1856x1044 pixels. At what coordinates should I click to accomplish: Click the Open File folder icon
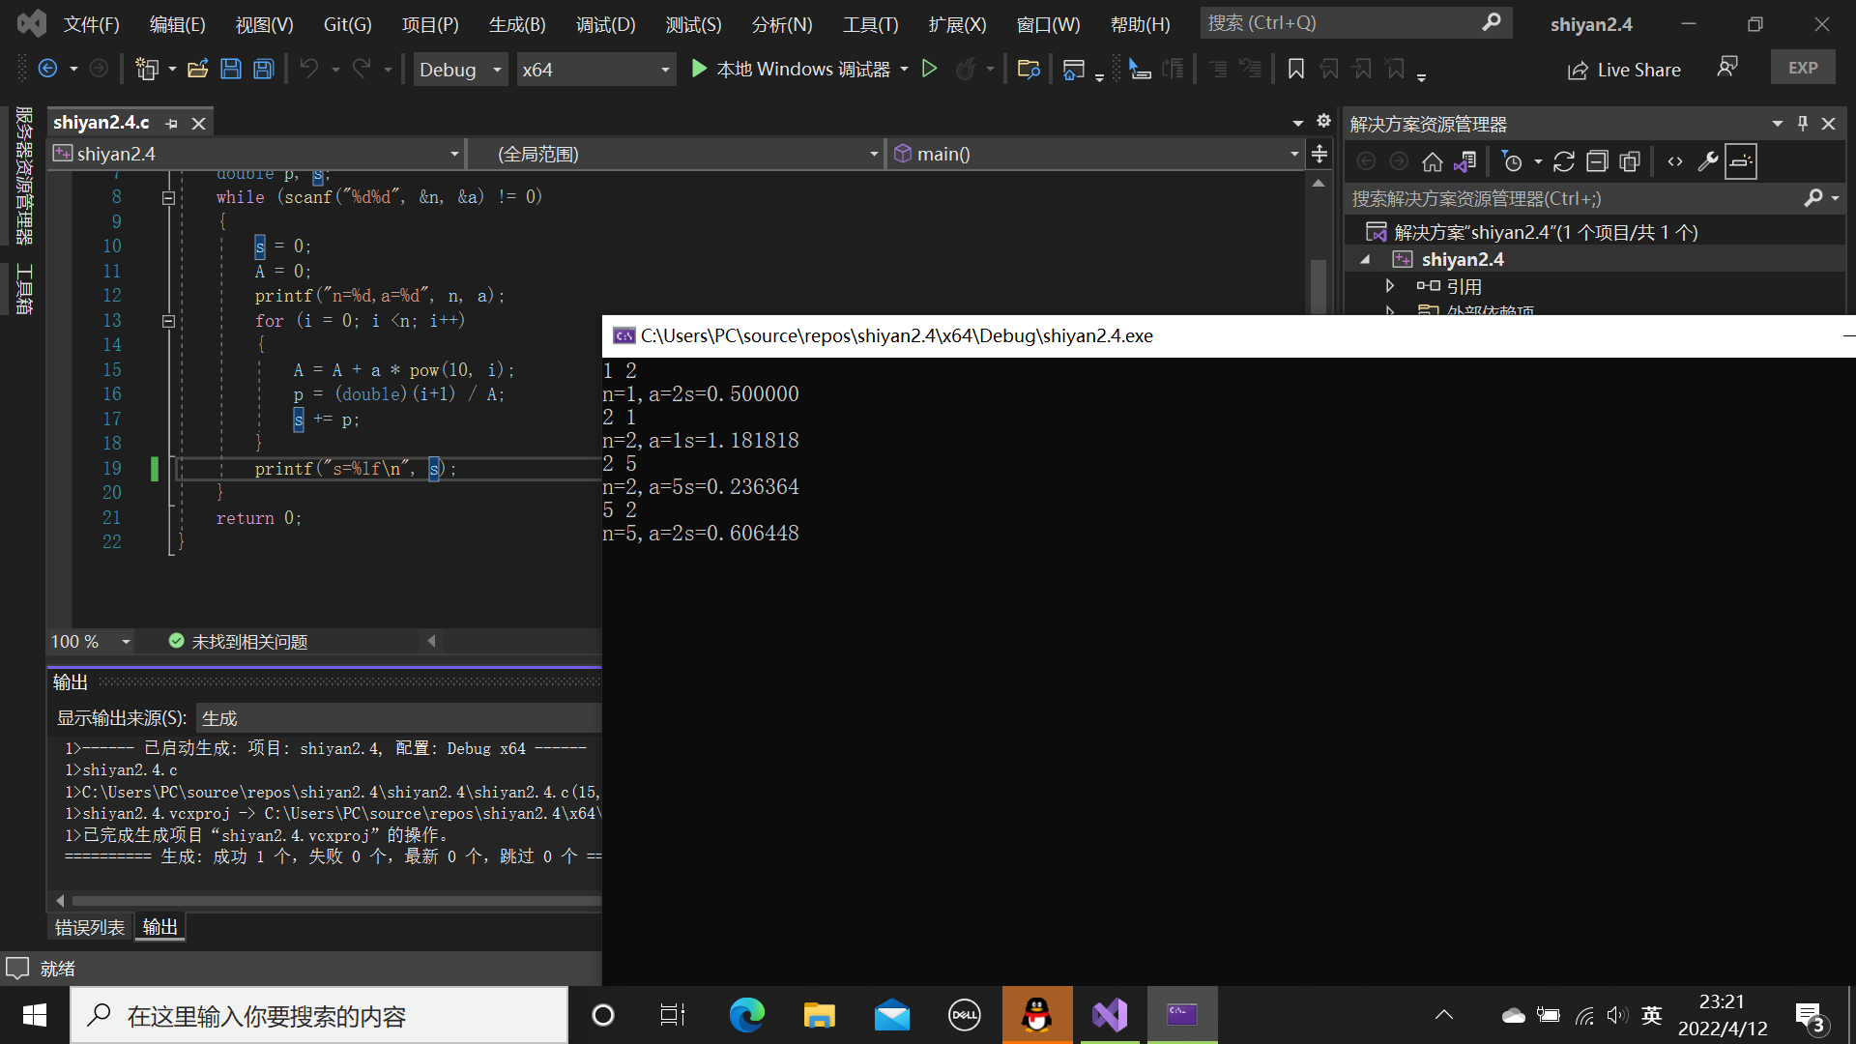198,69
